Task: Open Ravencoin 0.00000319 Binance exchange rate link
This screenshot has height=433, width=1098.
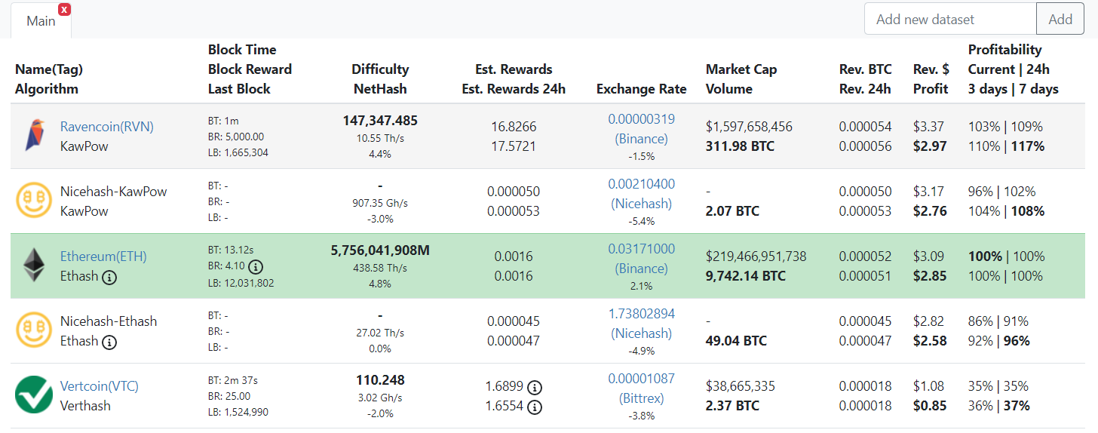Action: coord(642,128)
